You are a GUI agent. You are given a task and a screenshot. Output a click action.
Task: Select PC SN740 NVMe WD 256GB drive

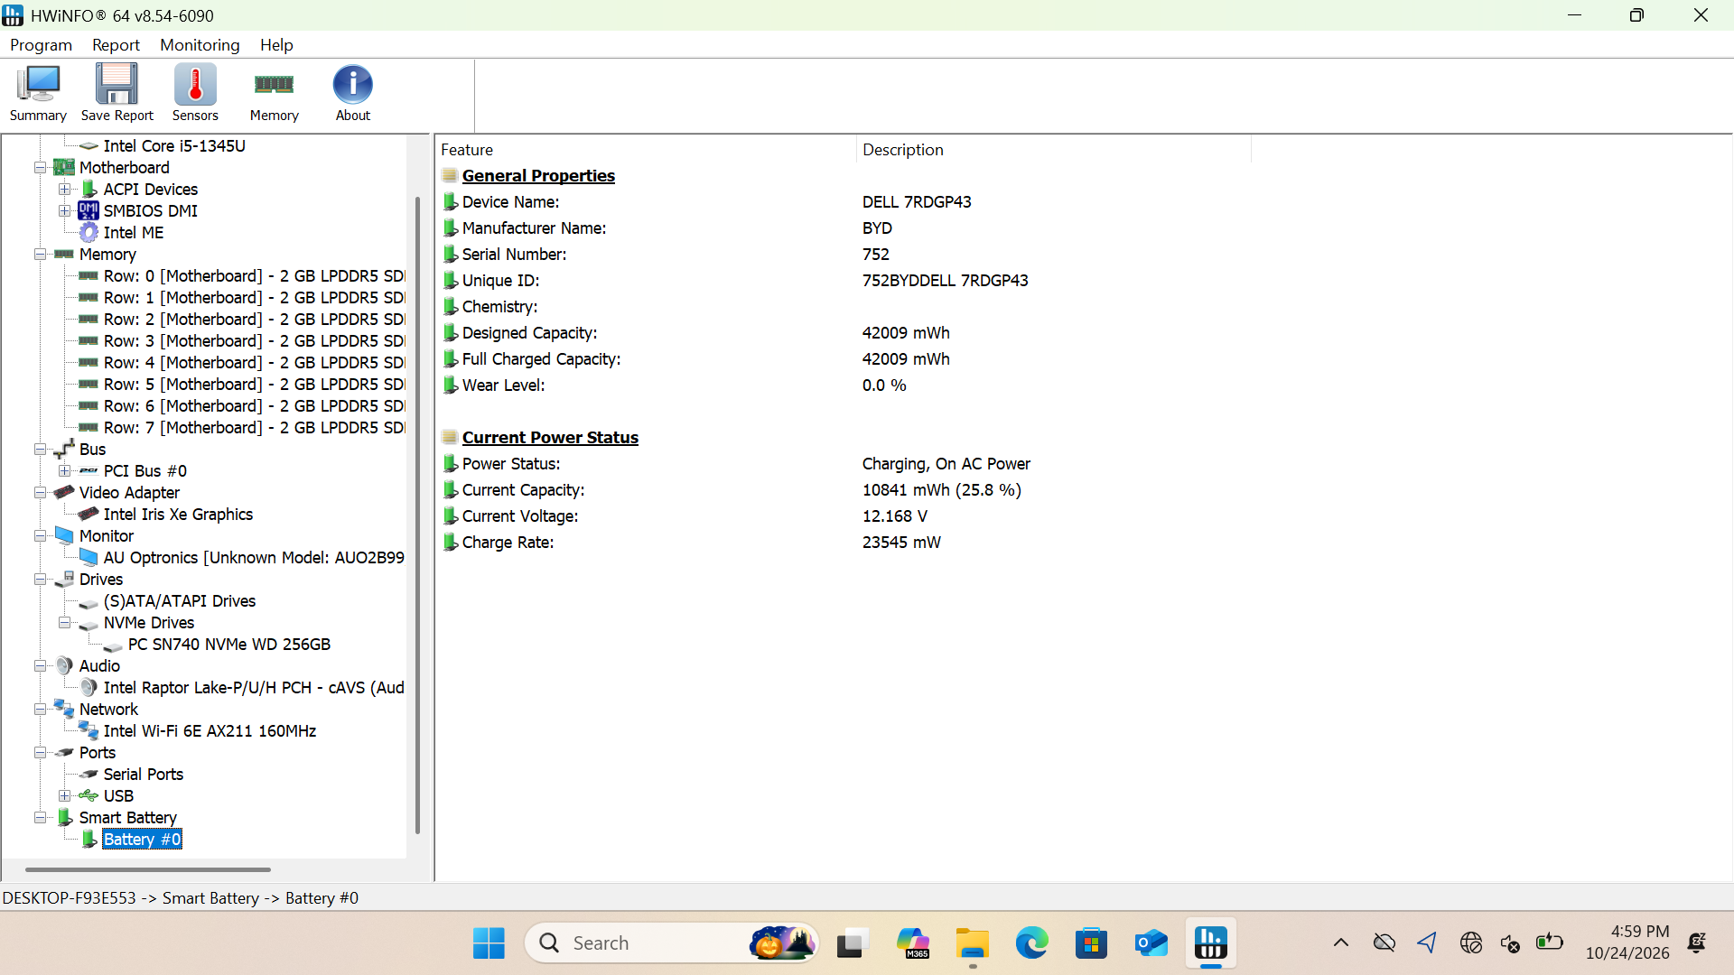(229, 645)
